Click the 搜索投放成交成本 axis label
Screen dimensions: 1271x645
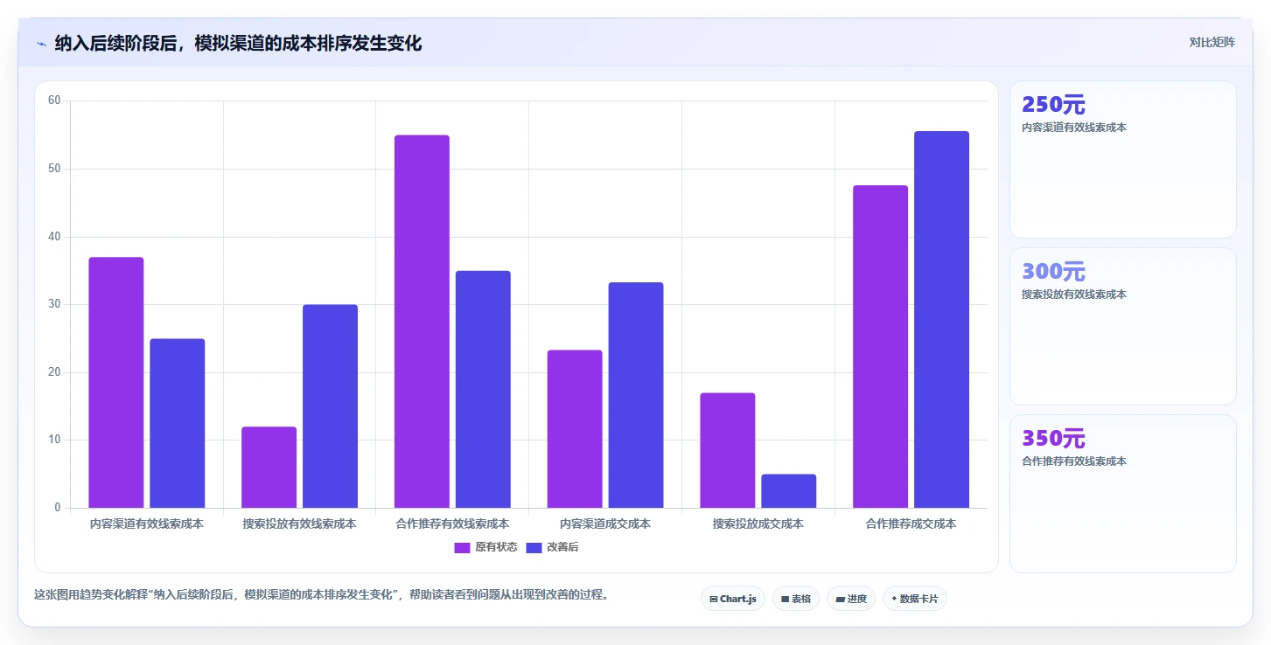[x=758, y=524]
